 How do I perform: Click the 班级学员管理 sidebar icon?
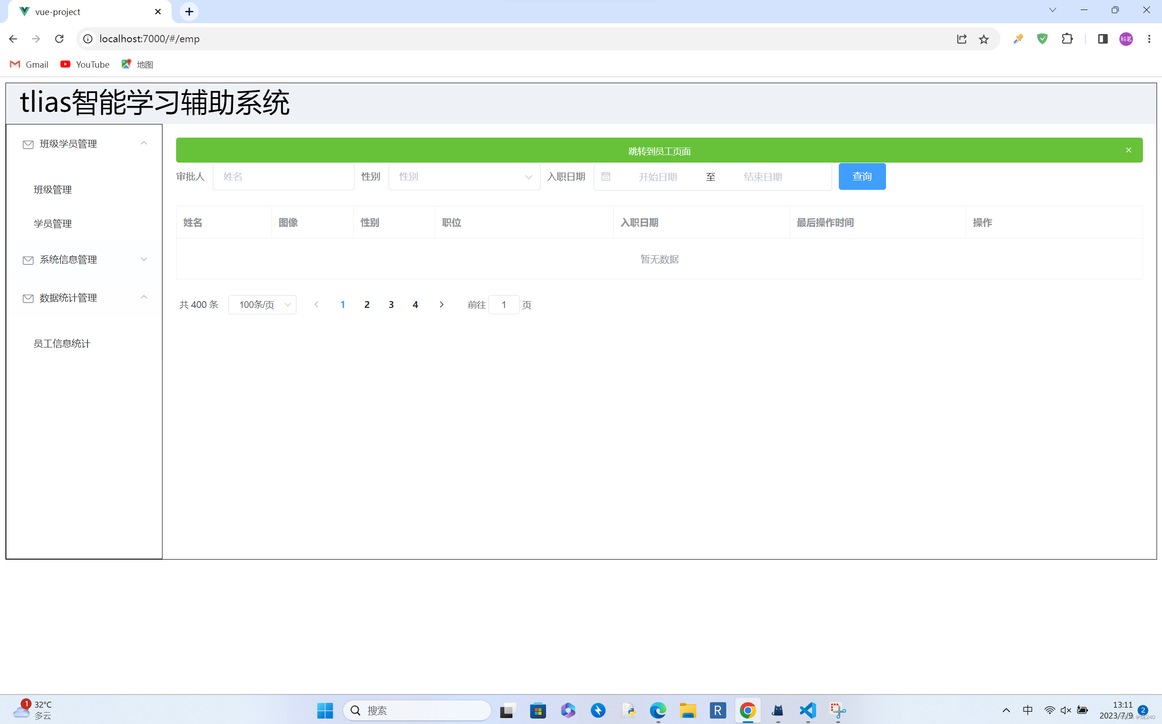click(x=28, y=144)
